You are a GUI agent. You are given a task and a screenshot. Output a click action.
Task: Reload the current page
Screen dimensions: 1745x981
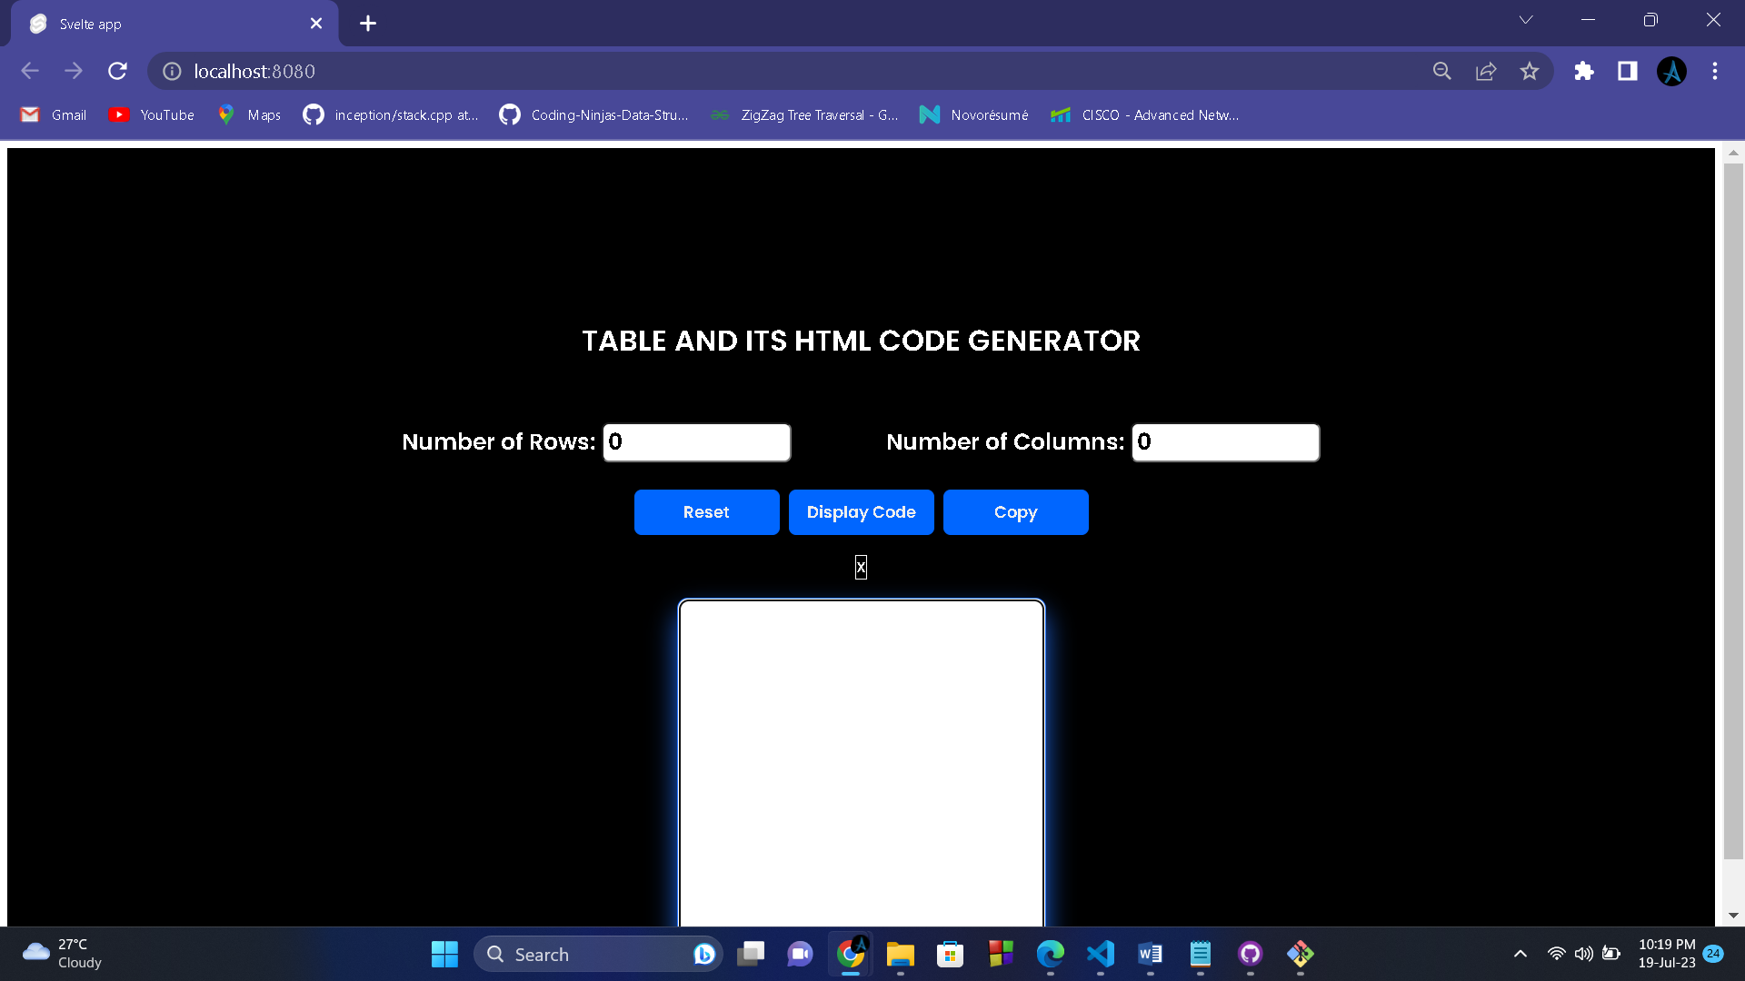[117, 71]
